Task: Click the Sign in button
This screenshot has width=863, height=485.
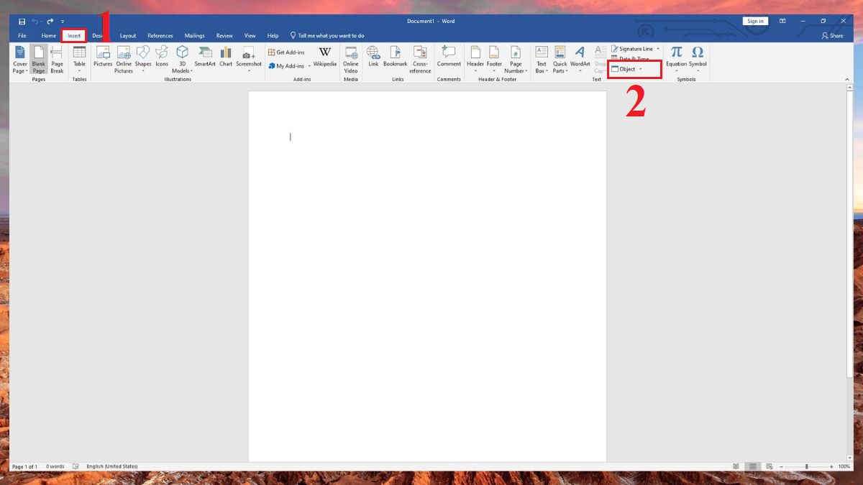Action: pos(755,21)
